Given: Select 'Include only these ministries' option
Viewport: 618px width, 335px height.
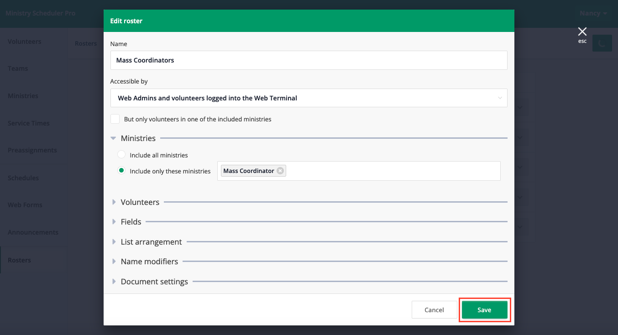Looking at the screenshot, I should coord(121,171).
